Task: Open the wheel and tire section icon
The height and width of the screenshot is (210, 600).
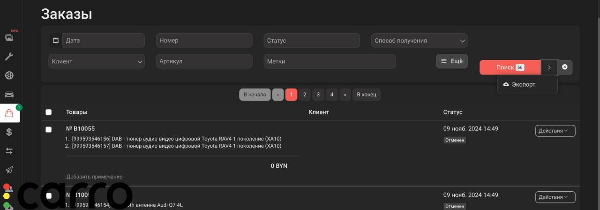Action: pyautogui.click(x=9, y=75)
